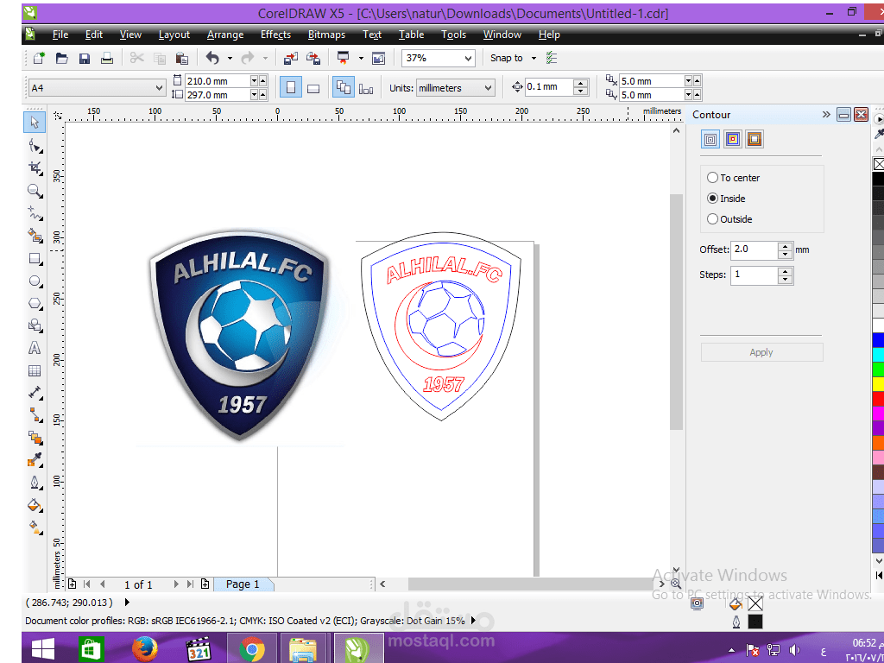Select the Interactive Fill tool
The width and height of the screenshot is (884, 663).
pyautogui.click(x=35, y=527)
